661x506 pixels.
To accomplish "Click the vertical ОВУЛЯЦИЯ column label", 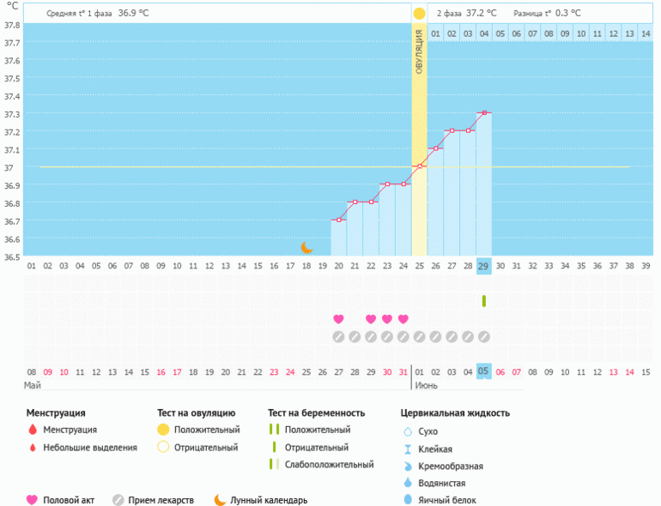I will [x=419, y=51].
